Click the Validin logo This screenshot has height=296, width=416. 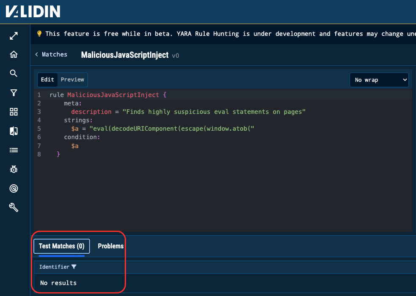pos(33,11)
